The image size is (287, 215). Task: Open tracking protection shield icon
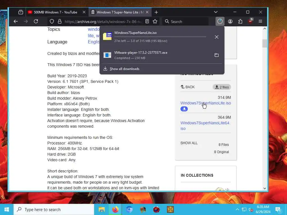coord(52,21)
